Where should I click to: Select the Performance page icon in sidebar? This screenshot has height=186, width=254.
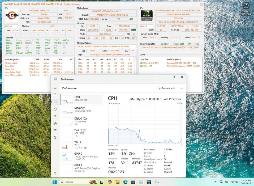[x=55, y=102]
